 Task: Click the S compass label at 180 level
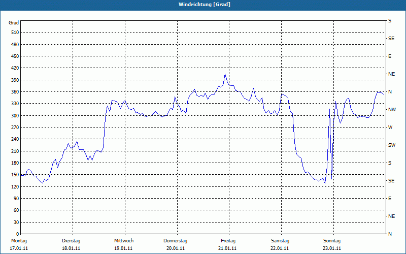(390, 163)
